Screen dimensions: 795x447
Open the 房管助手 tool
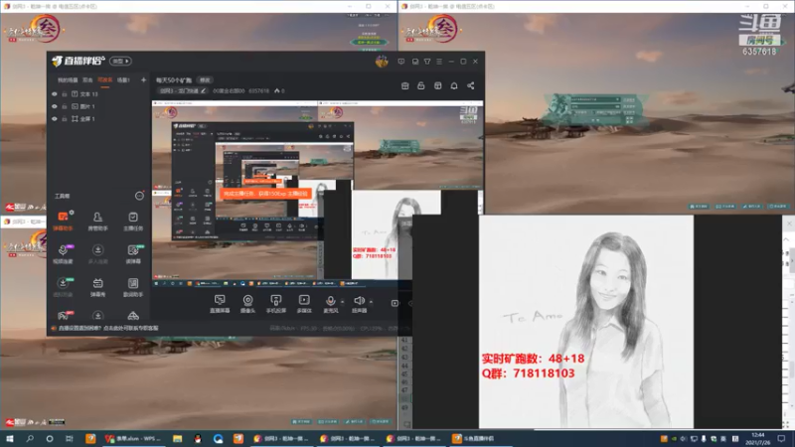tap(97, 222)
